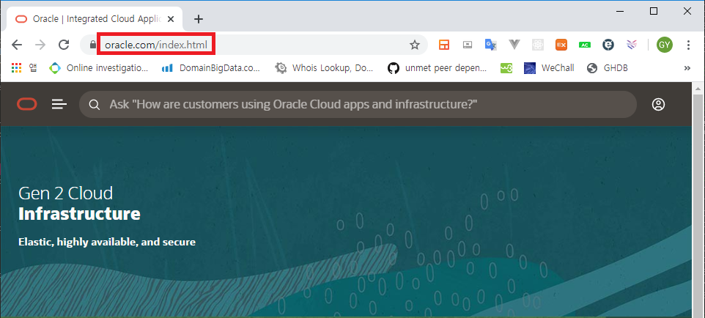Viewport: 705px width, 318px height.
Task: Minimize the Chrome window
Action: point(621,11)
